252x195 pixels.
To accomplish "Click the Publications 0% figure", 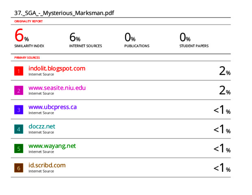I will click(x=130, y=38).
